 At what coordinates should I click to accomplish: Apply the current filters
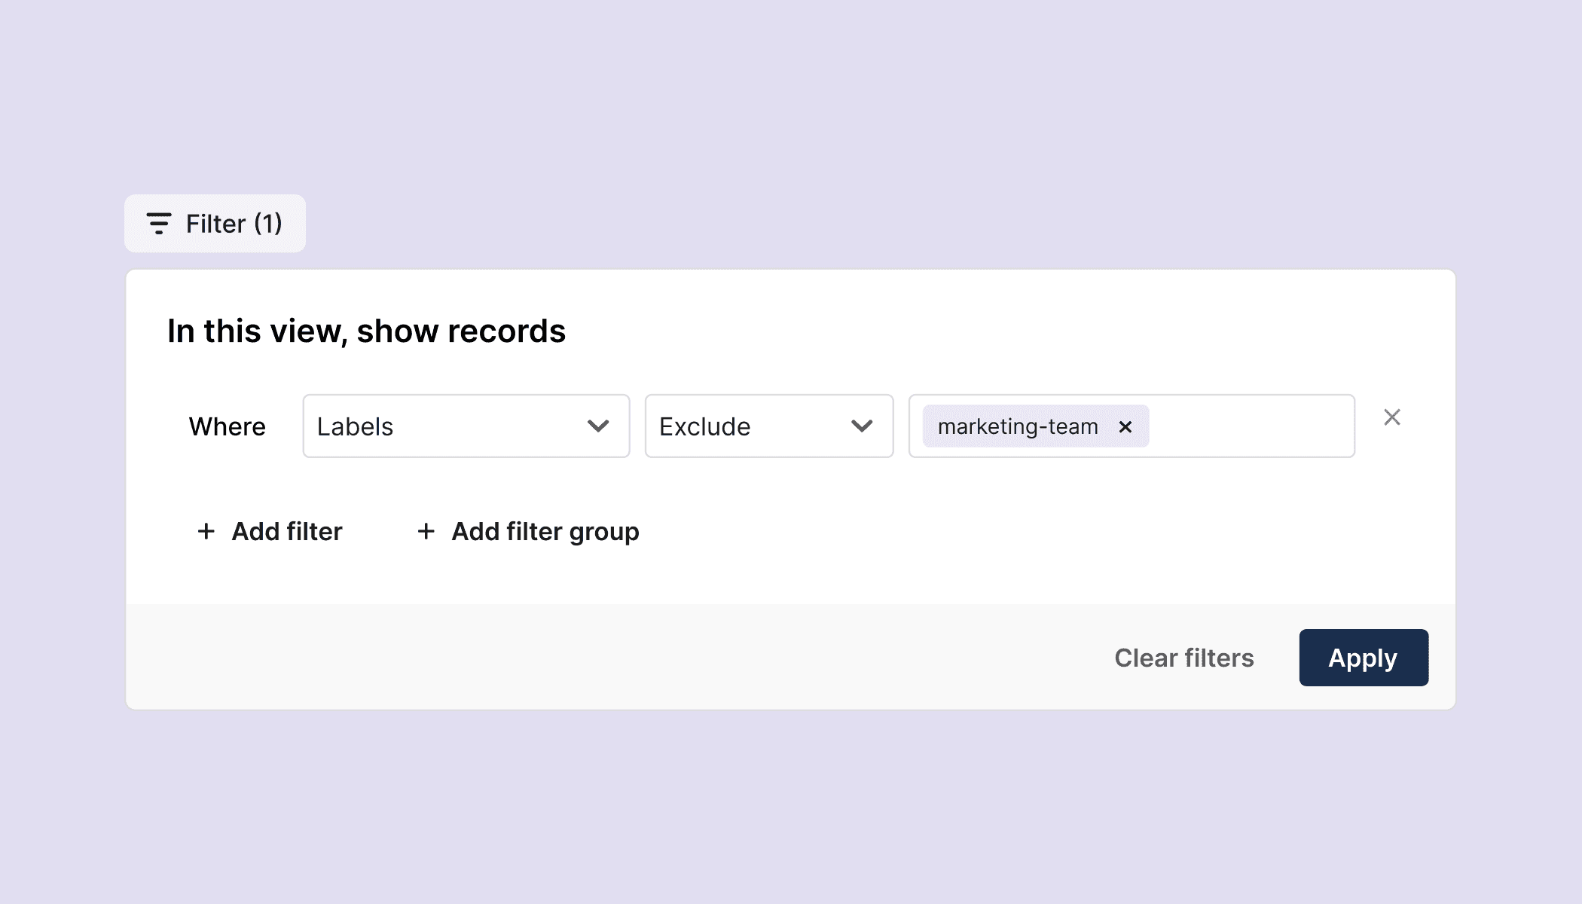1363,658
